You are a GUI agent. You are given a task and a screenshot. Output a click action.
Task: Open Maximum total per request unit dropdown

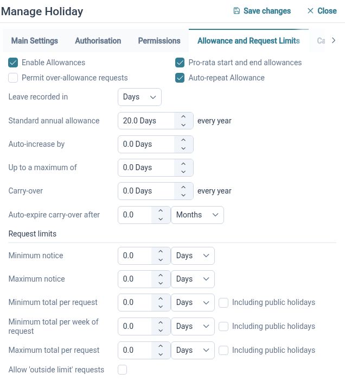[x=193, y=350]
